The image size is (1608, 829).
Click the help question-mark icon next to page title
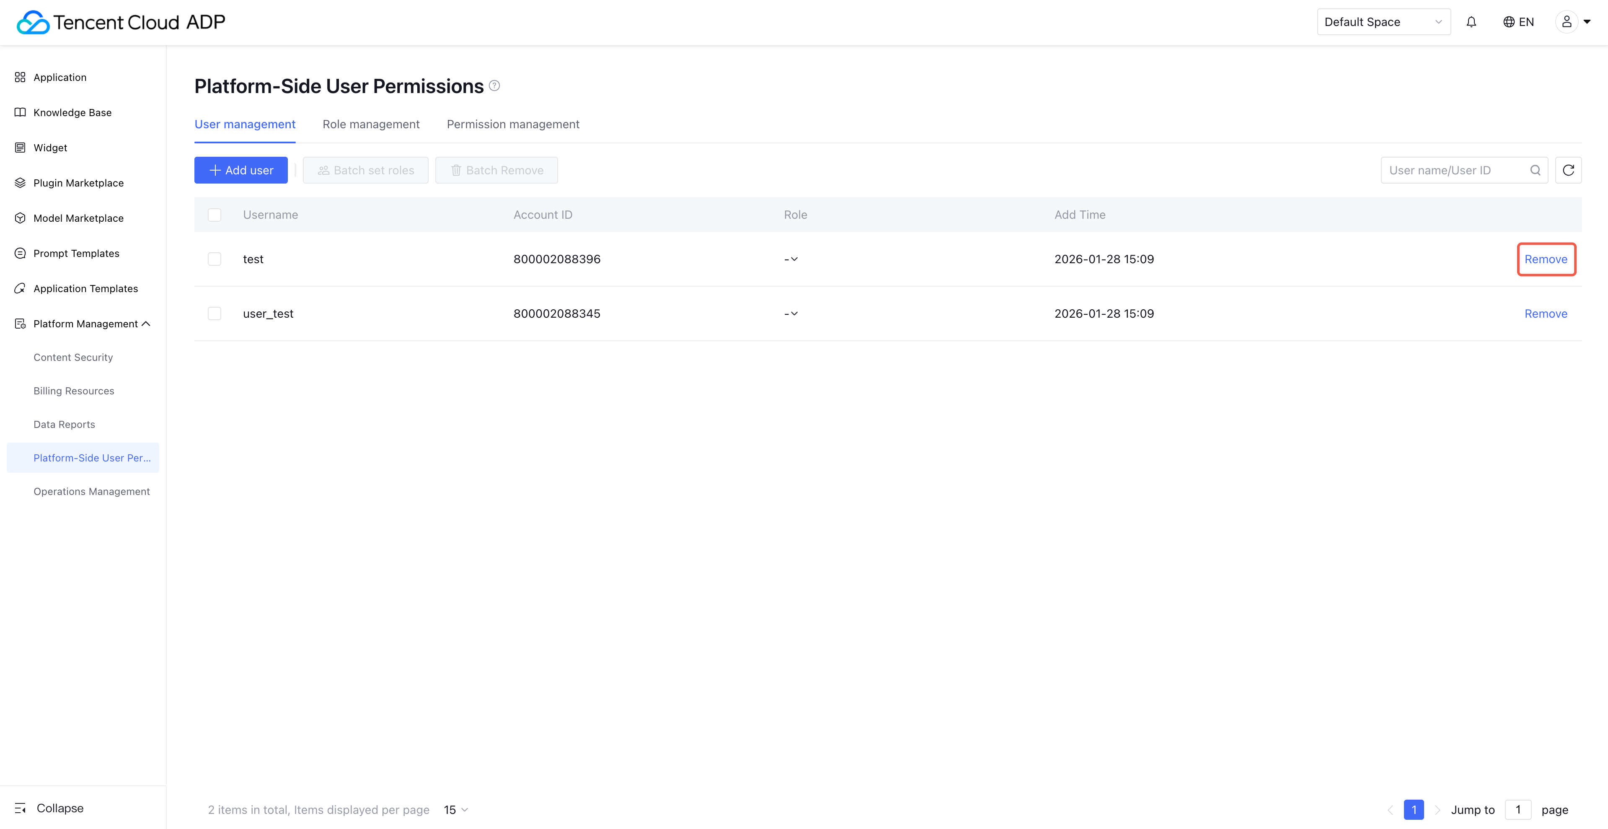pos(494,85)
